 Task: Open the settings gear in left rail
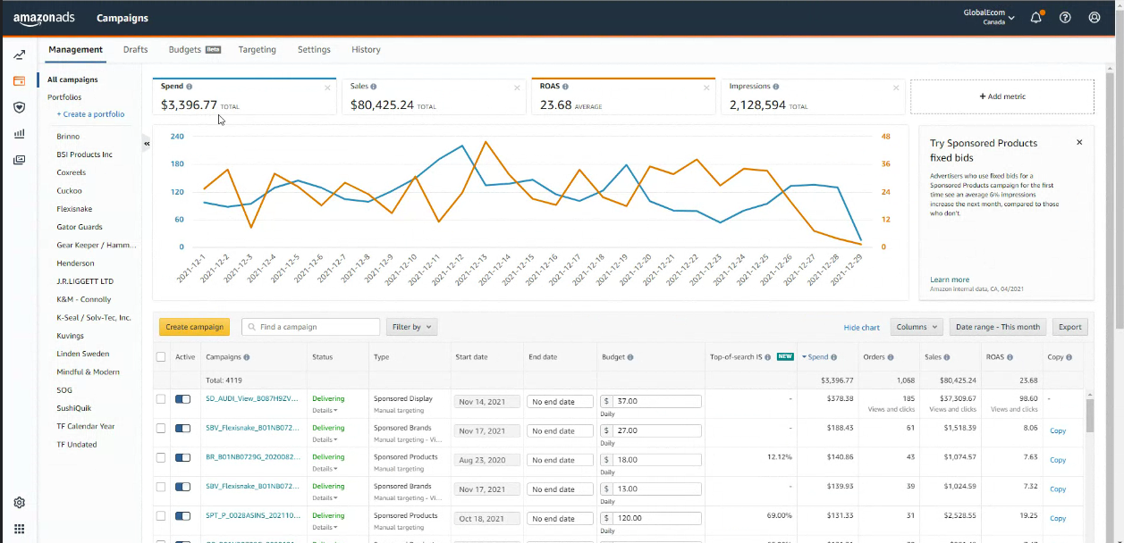click(x=19, y=503)
